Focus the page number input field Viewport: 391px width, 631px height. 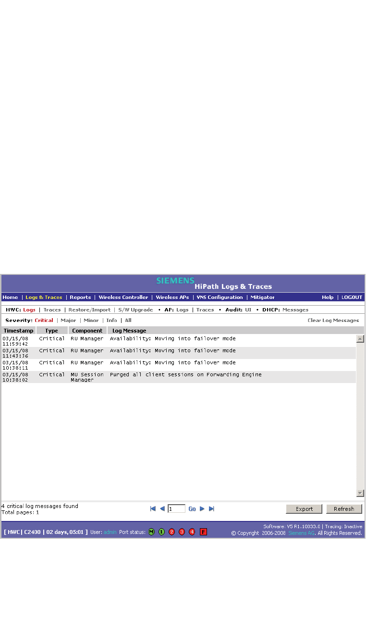(176, 508)
